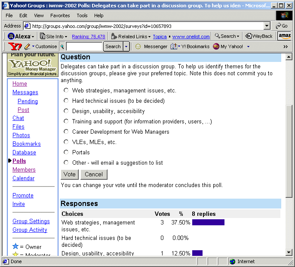This screenshot has width=295, height=267.
Task: Click the pencil Customise icon
Action: pos(28,46)
